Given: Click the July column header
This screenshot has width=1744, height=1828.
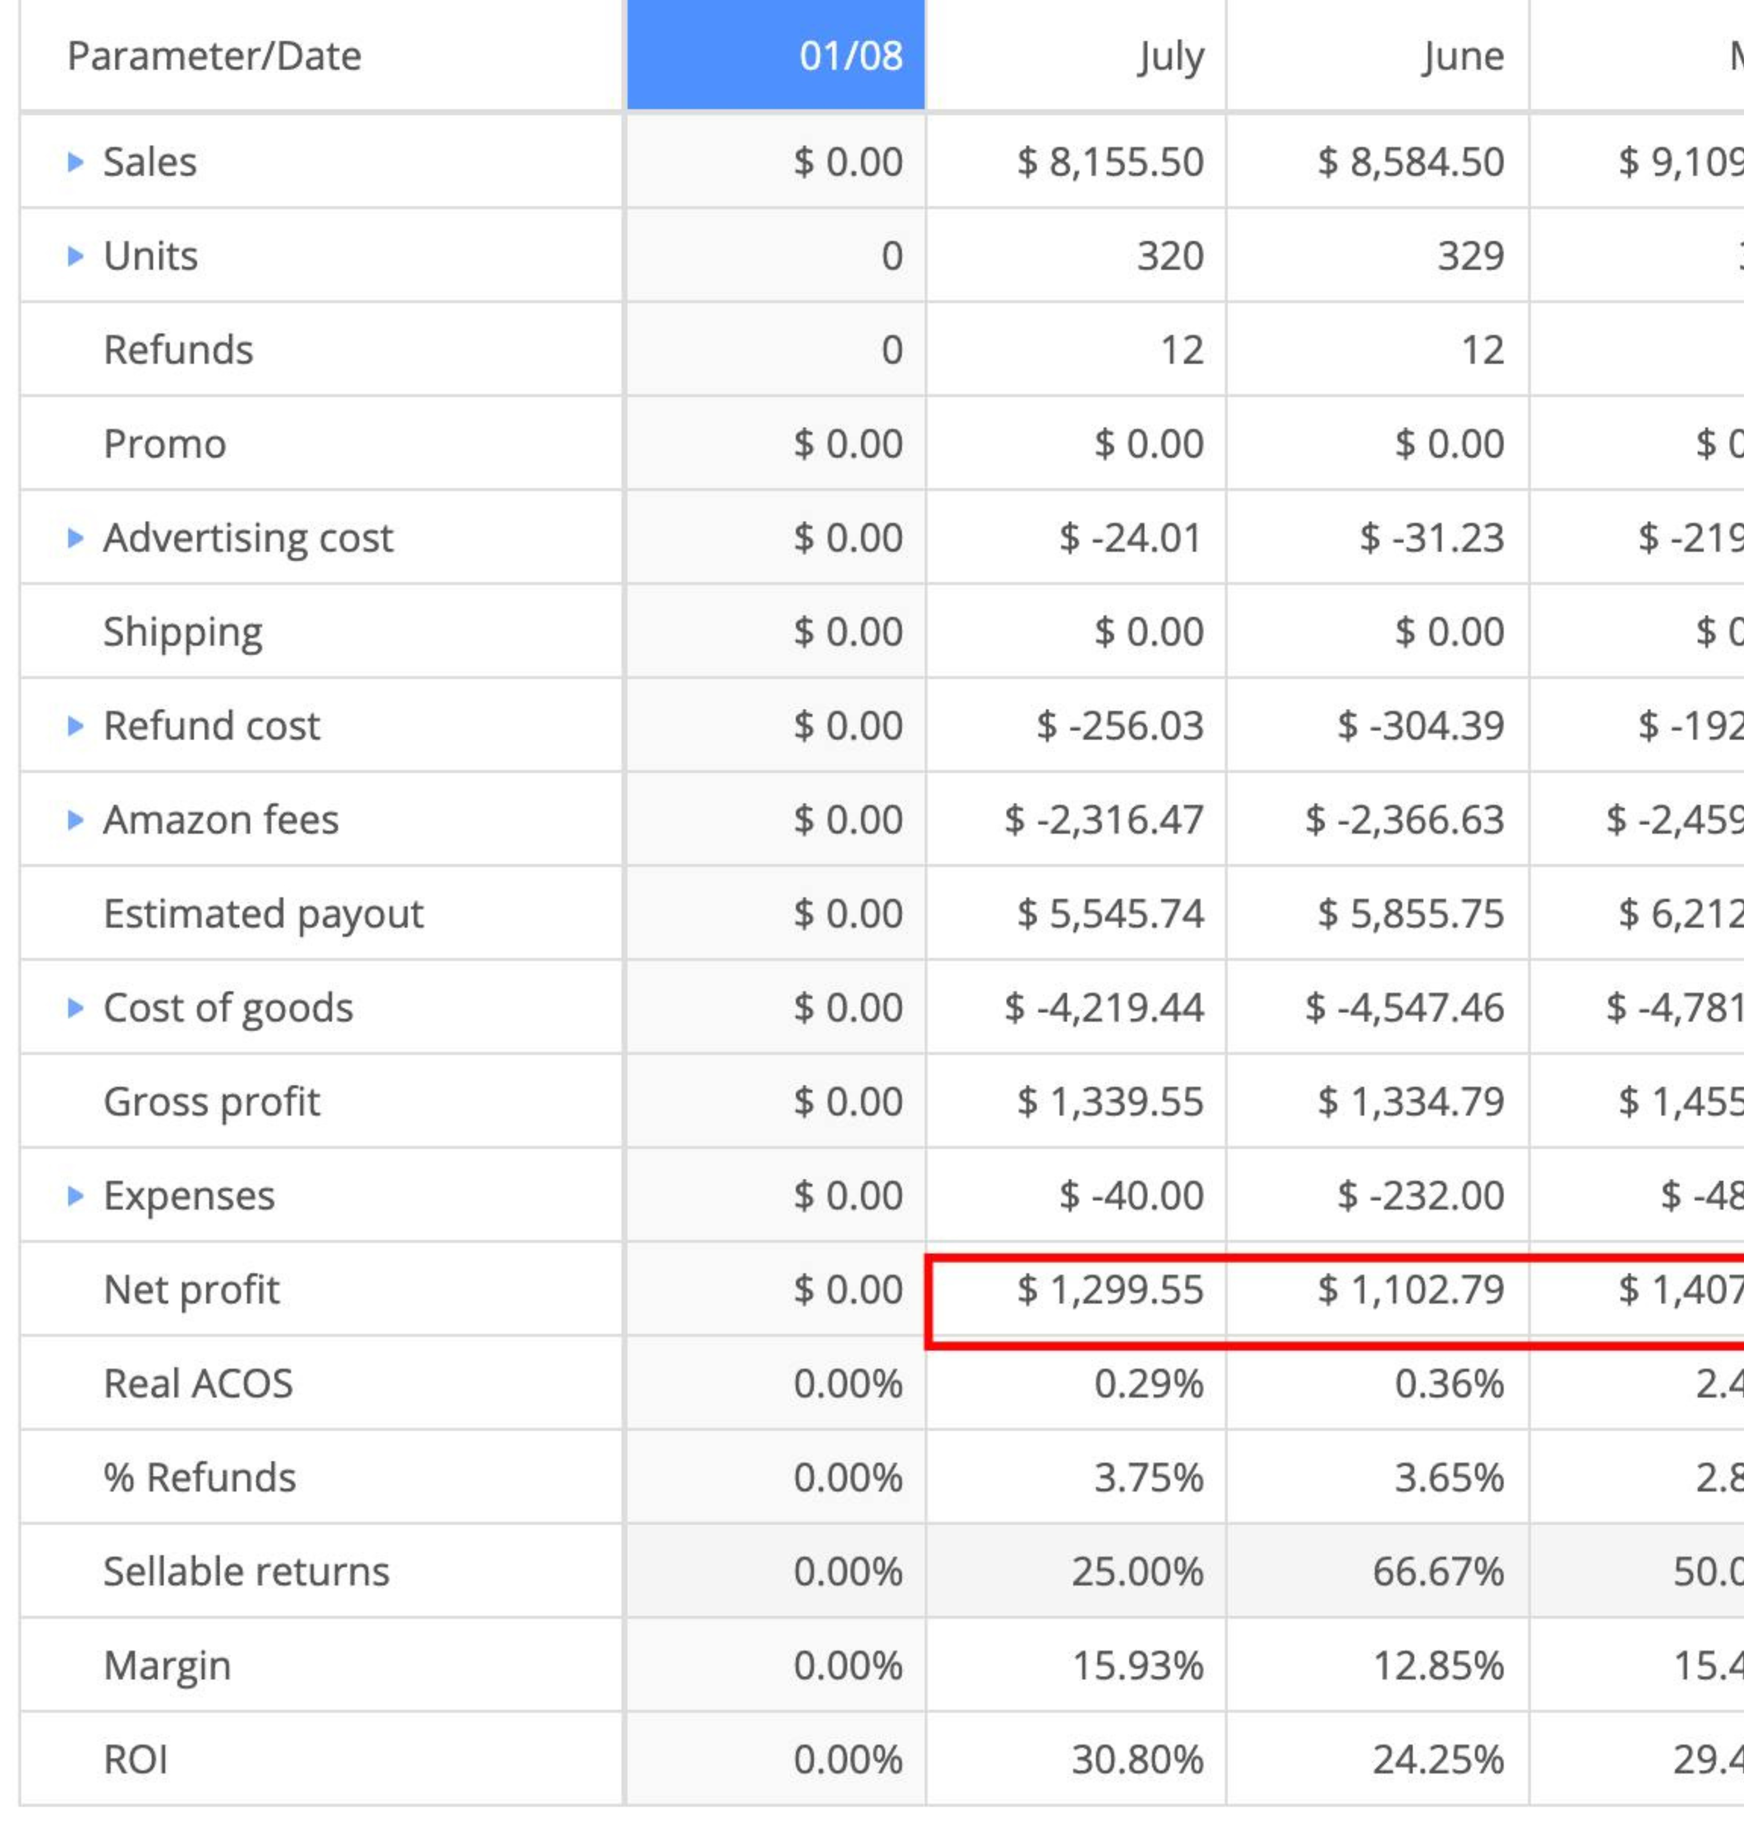Looking at the screenshot, I should tap(1170, 56).
